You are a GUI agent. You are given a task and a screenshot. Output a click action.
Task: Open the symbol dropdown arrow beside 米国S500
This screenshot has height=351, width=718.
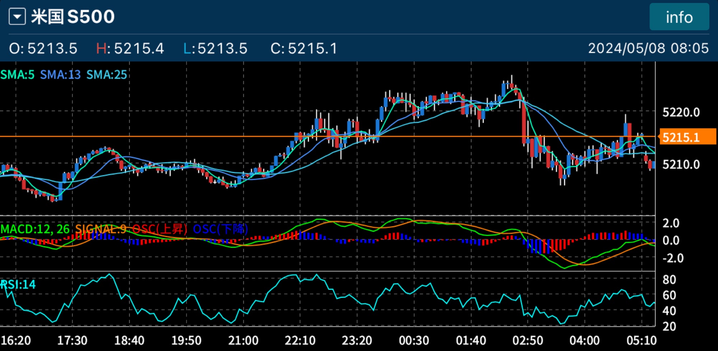point(17,17)
